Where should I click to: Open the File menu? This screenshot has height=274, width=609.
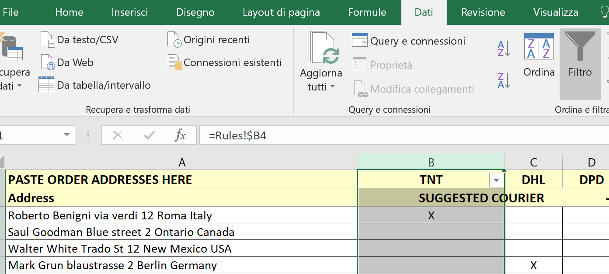coord(10,12)
